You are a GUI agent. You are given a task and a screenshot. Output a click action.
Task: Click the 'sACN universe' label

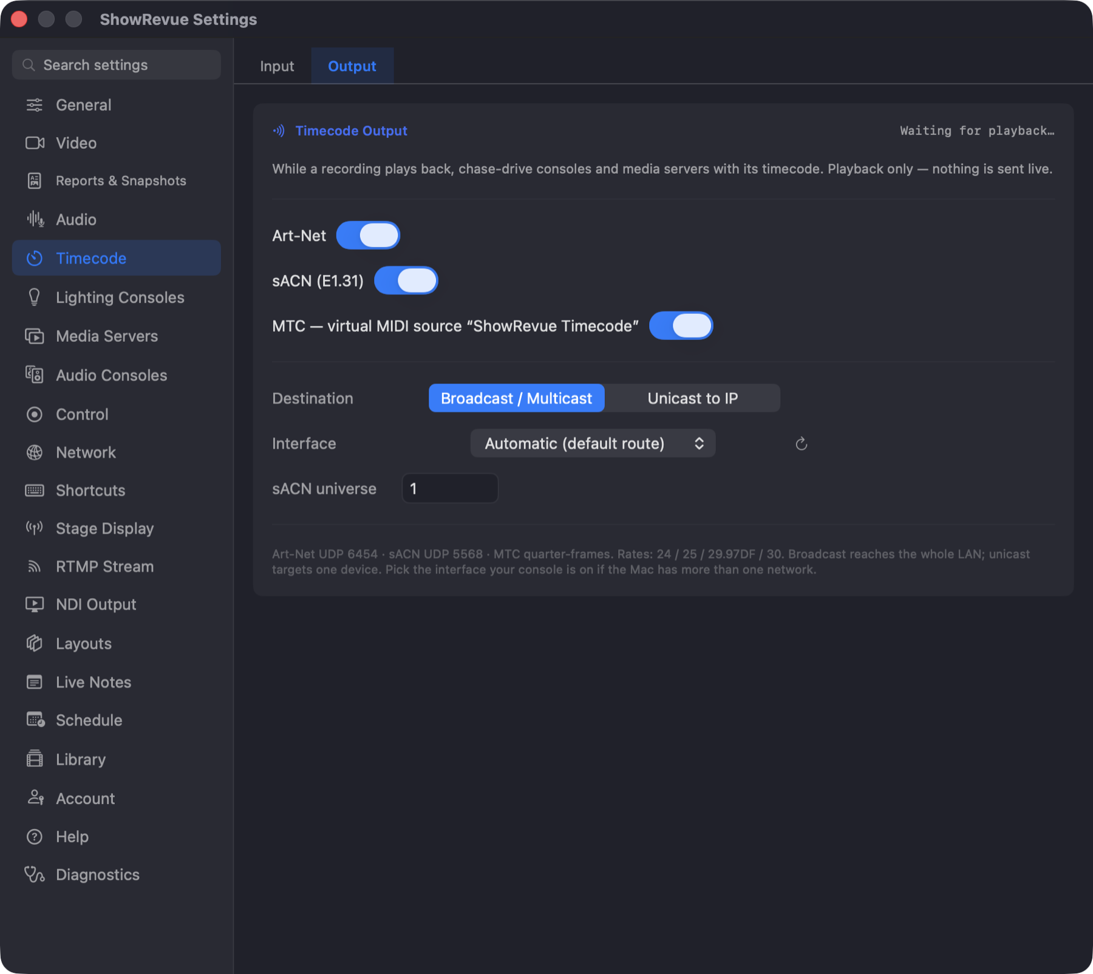click(x=324, y=489)
